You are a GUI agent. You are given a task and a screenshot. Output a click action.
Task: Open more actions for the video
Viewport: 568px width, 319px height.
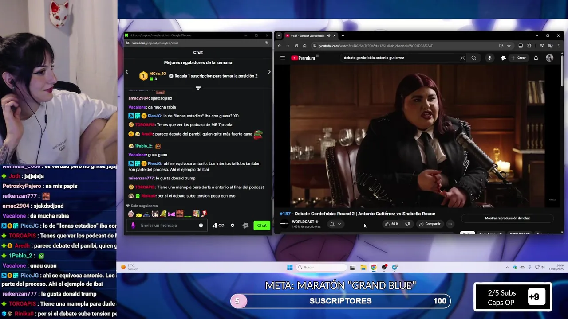[450, 224]
